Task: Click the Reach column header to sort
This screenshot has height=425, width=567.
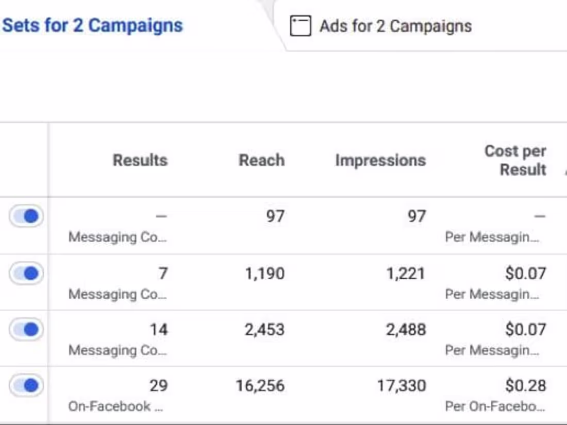Action: point(261,160)
